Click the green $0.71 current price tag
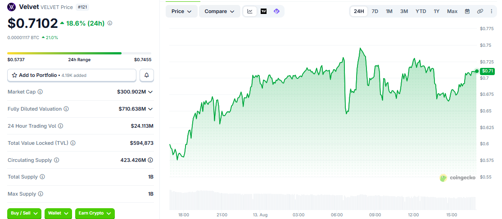This screenshot has width=502, height=219. point(487,71)
